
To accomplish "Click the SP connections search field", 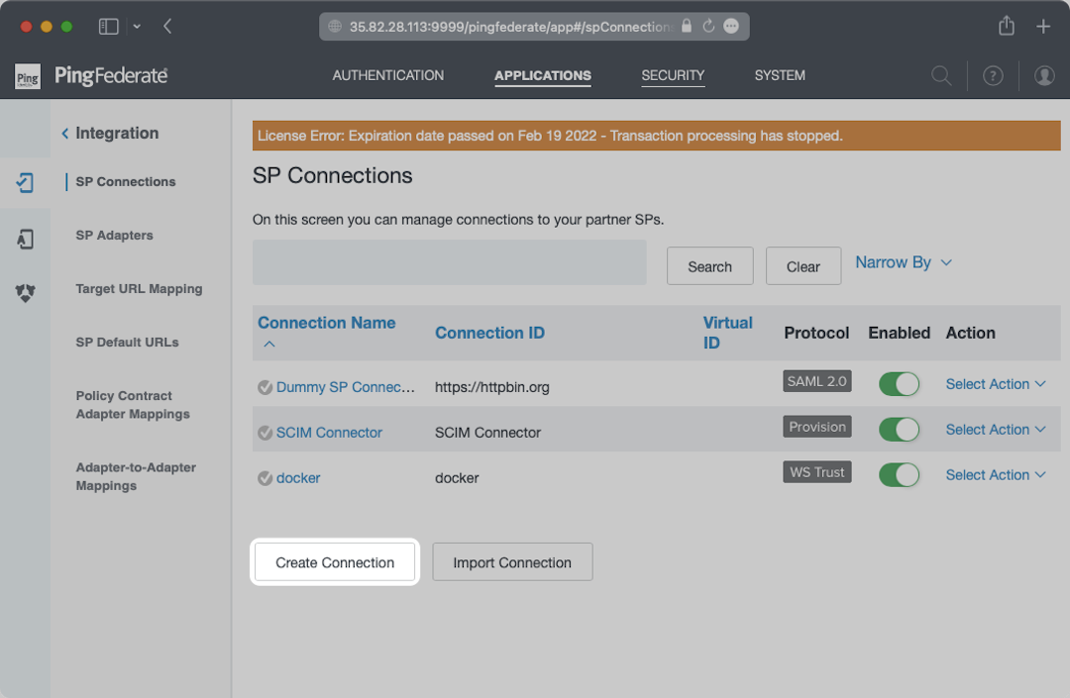I will [449, 263].
